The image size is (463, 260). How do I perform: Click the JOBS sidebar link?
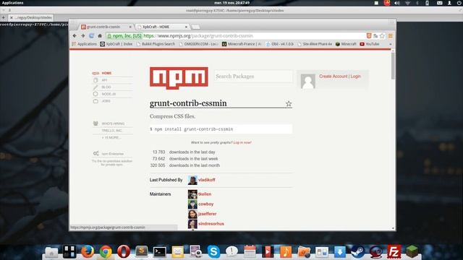[106, 101]
